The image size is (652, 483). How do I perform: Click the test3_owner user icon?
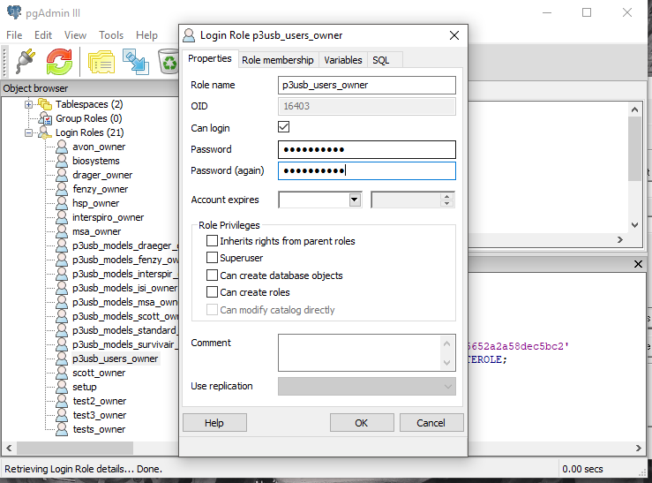[x=62, y=415]
